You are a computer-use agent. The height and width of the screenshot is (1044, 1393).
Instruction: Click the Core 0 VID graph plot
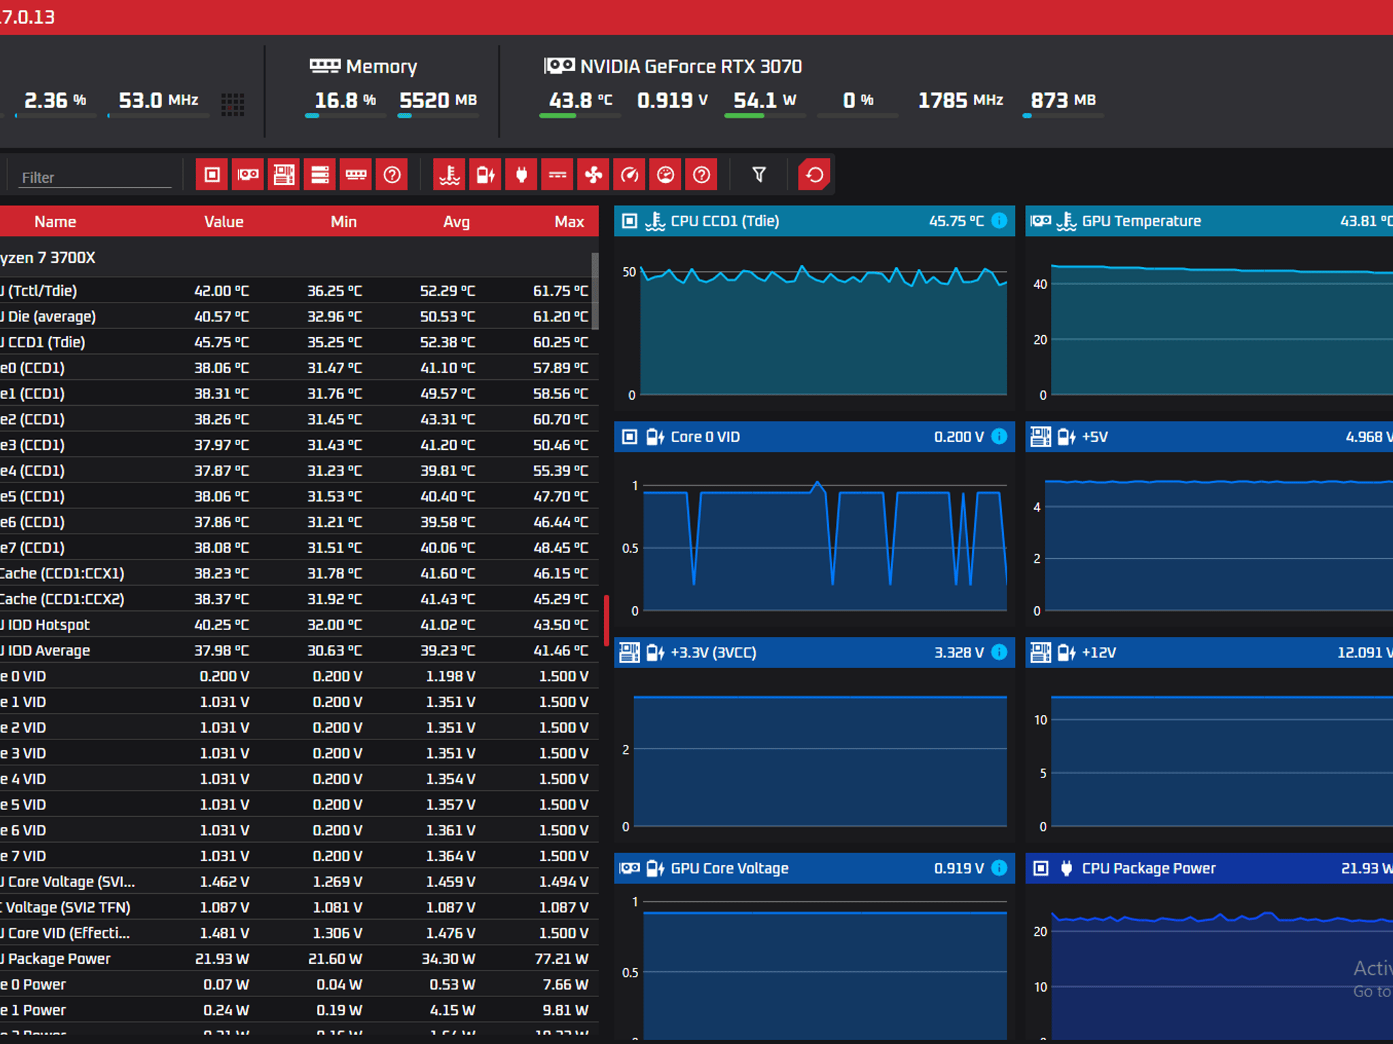point(824,546)
